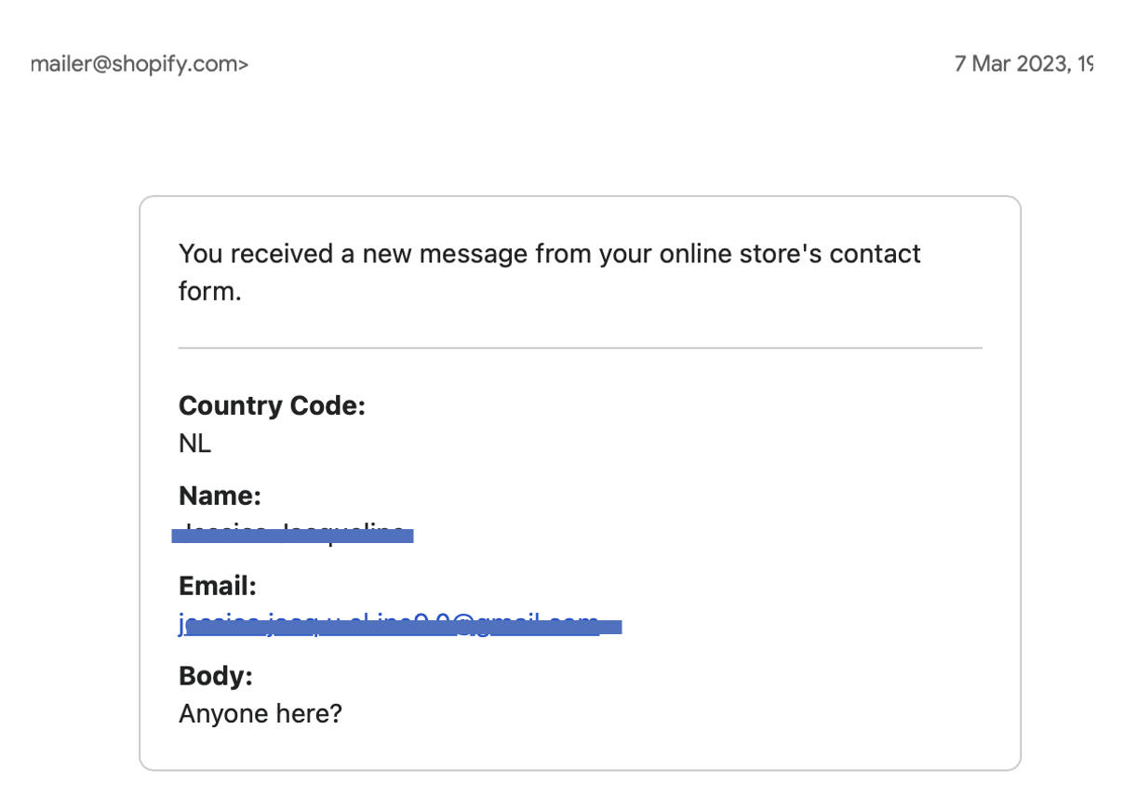Image resolution: width=1137 pixels, height=796 pixels.
Task: Click the 7 Mar 2023 timestamp
Action: pyautogui.click(x=1022, y=64)
